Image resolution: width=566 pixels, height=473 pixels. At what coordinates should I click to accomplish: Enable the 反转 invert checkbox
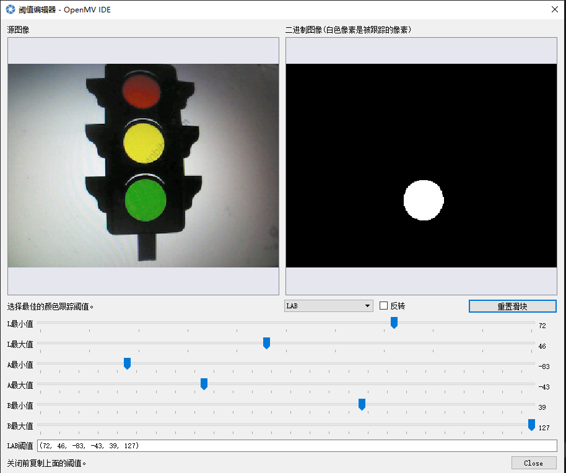[x=382, y=305]
